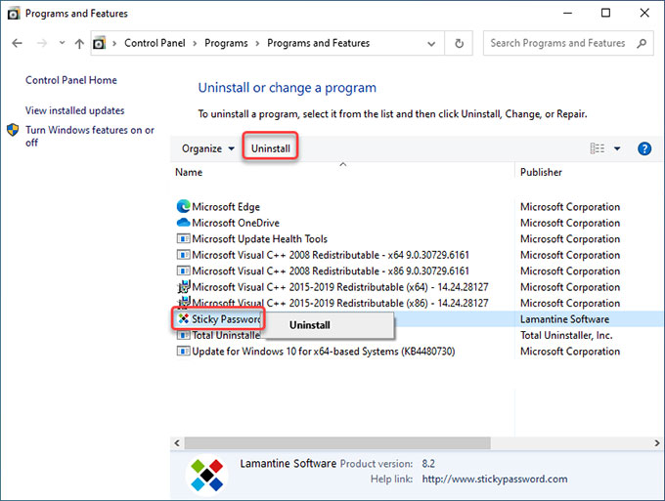The height and width of the screenshot is (501, 665).
Task: Click the search magnifier icon
Action: [x=642, y=43]
